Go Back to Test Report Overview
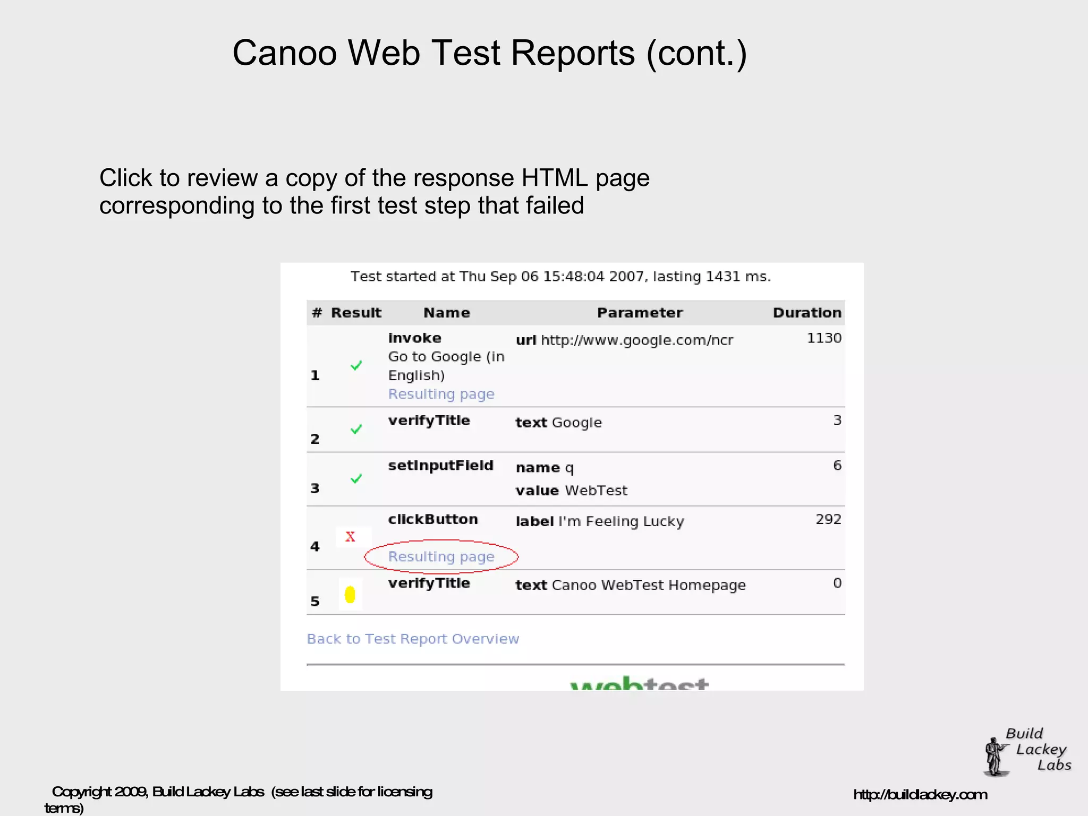Image resolution: width=1088 pixels, height=816 pixels. point(413,639)
